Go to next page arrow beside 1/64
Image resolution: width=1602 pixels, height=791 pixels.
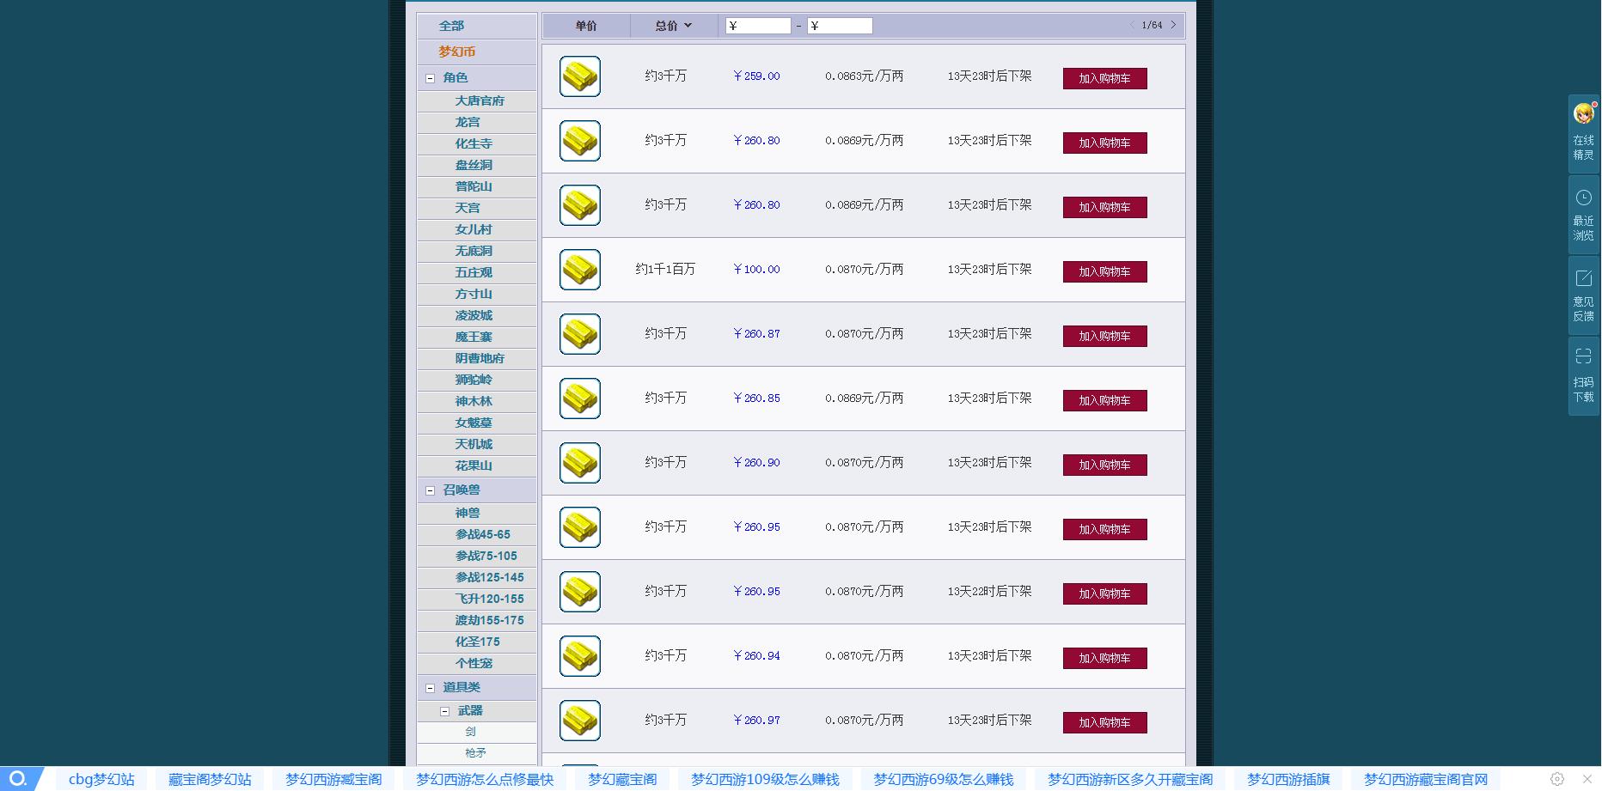(x=1173, y=25)
